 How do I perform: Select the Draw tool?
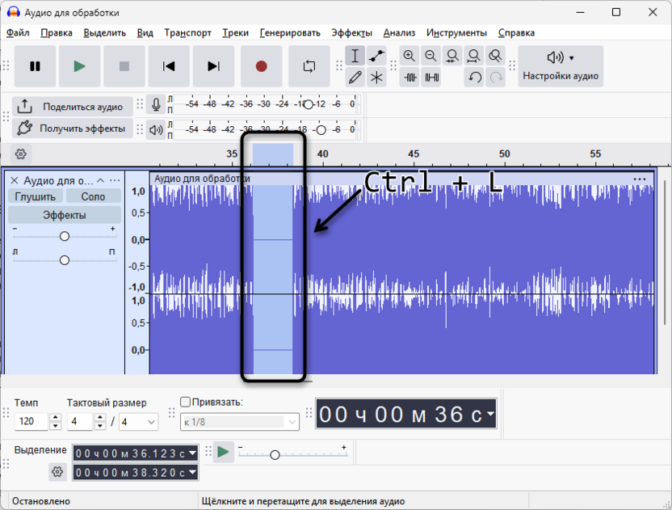click(355, 78)
